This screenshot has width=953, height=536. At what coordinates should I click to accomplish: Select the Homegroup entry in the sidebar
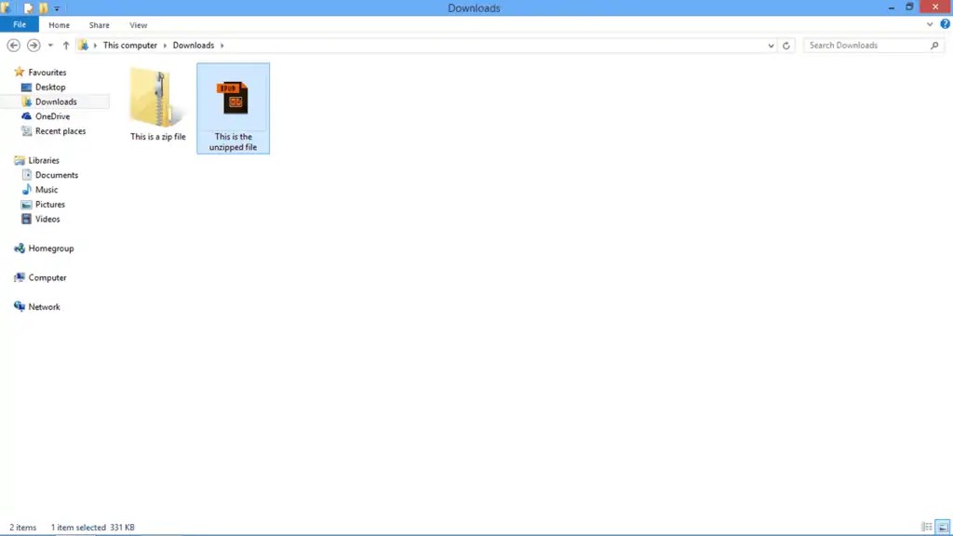(x=50, y=248)
